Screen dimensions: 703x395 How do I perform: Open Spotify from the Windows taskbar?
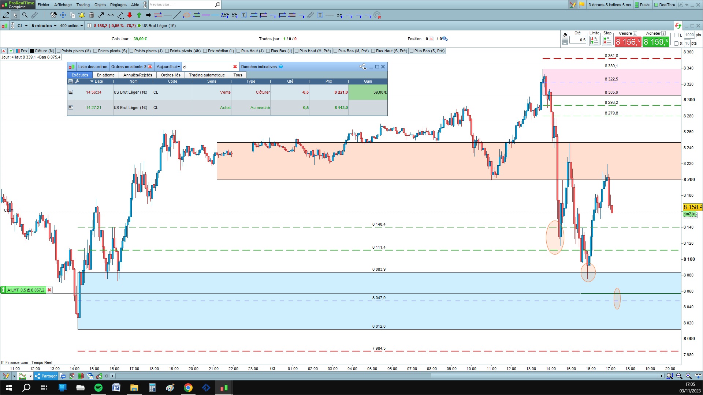tap(98, 388)
